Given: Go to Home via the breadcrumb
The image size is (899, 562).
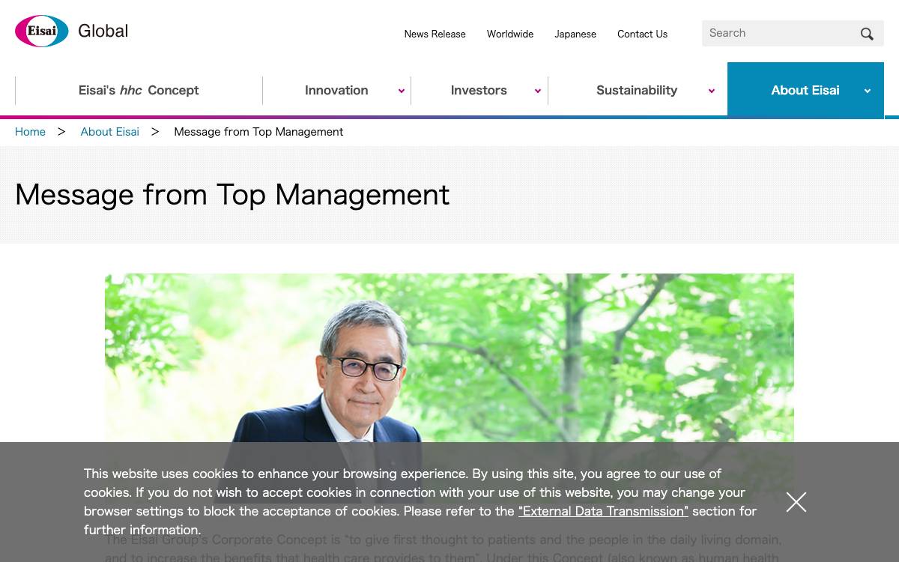Looking at the screenshot, I should coord(30,132).
